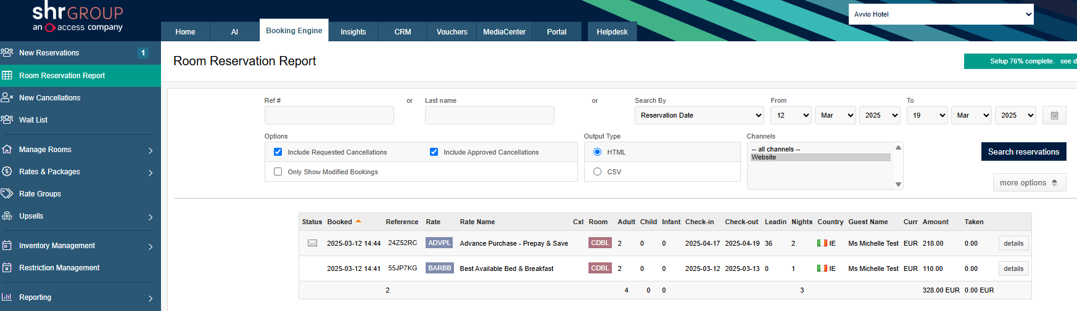Click into the Last name input field

[490, 115]
